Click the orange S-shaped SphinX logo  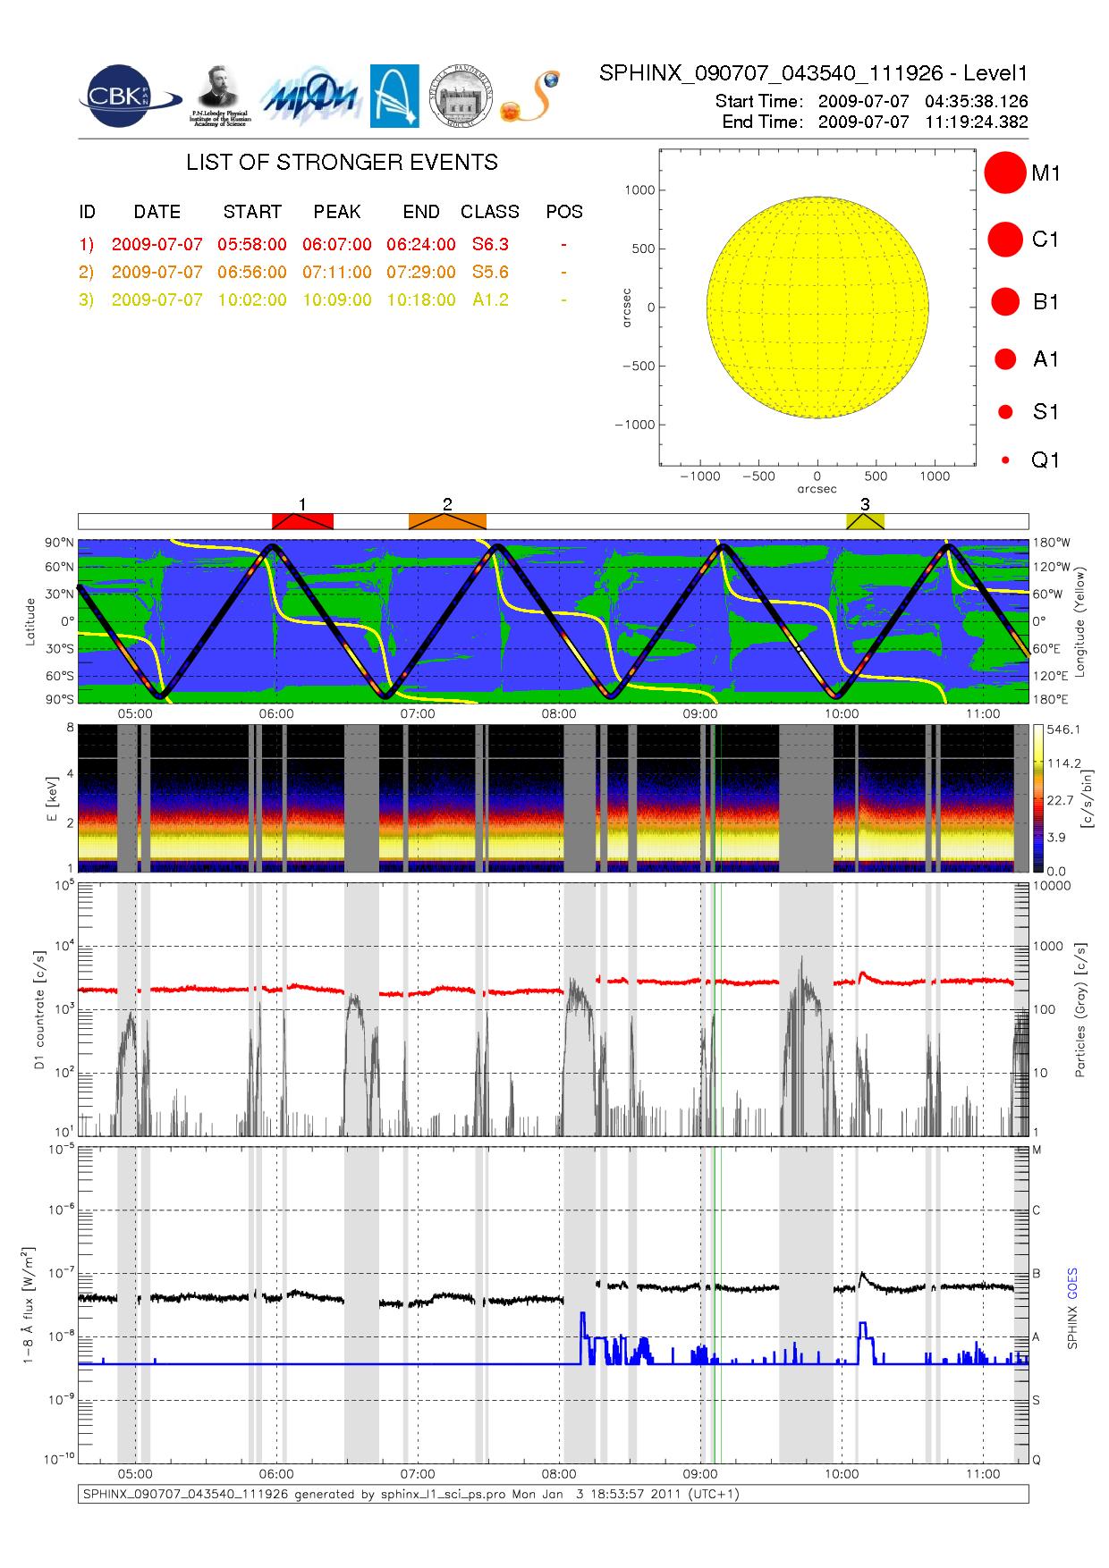tap(531, 97)
